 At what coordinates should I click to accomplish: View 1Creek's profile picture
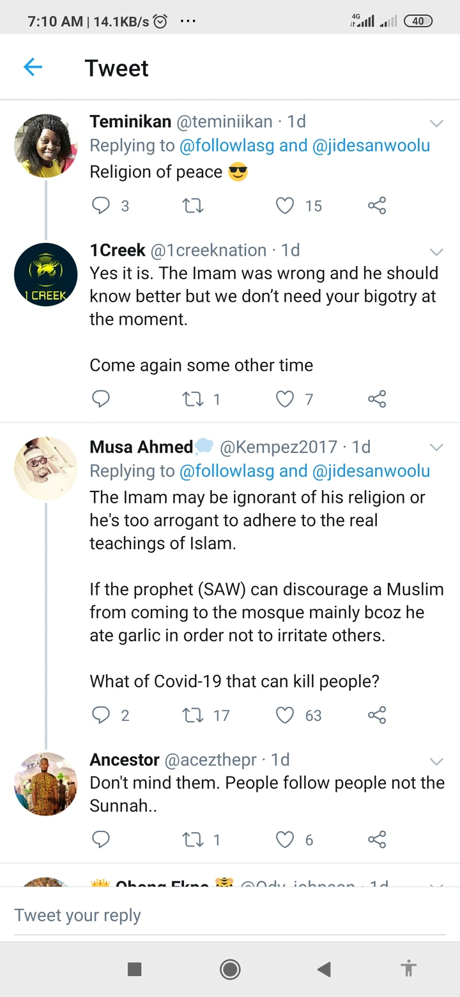pos(46,275)
